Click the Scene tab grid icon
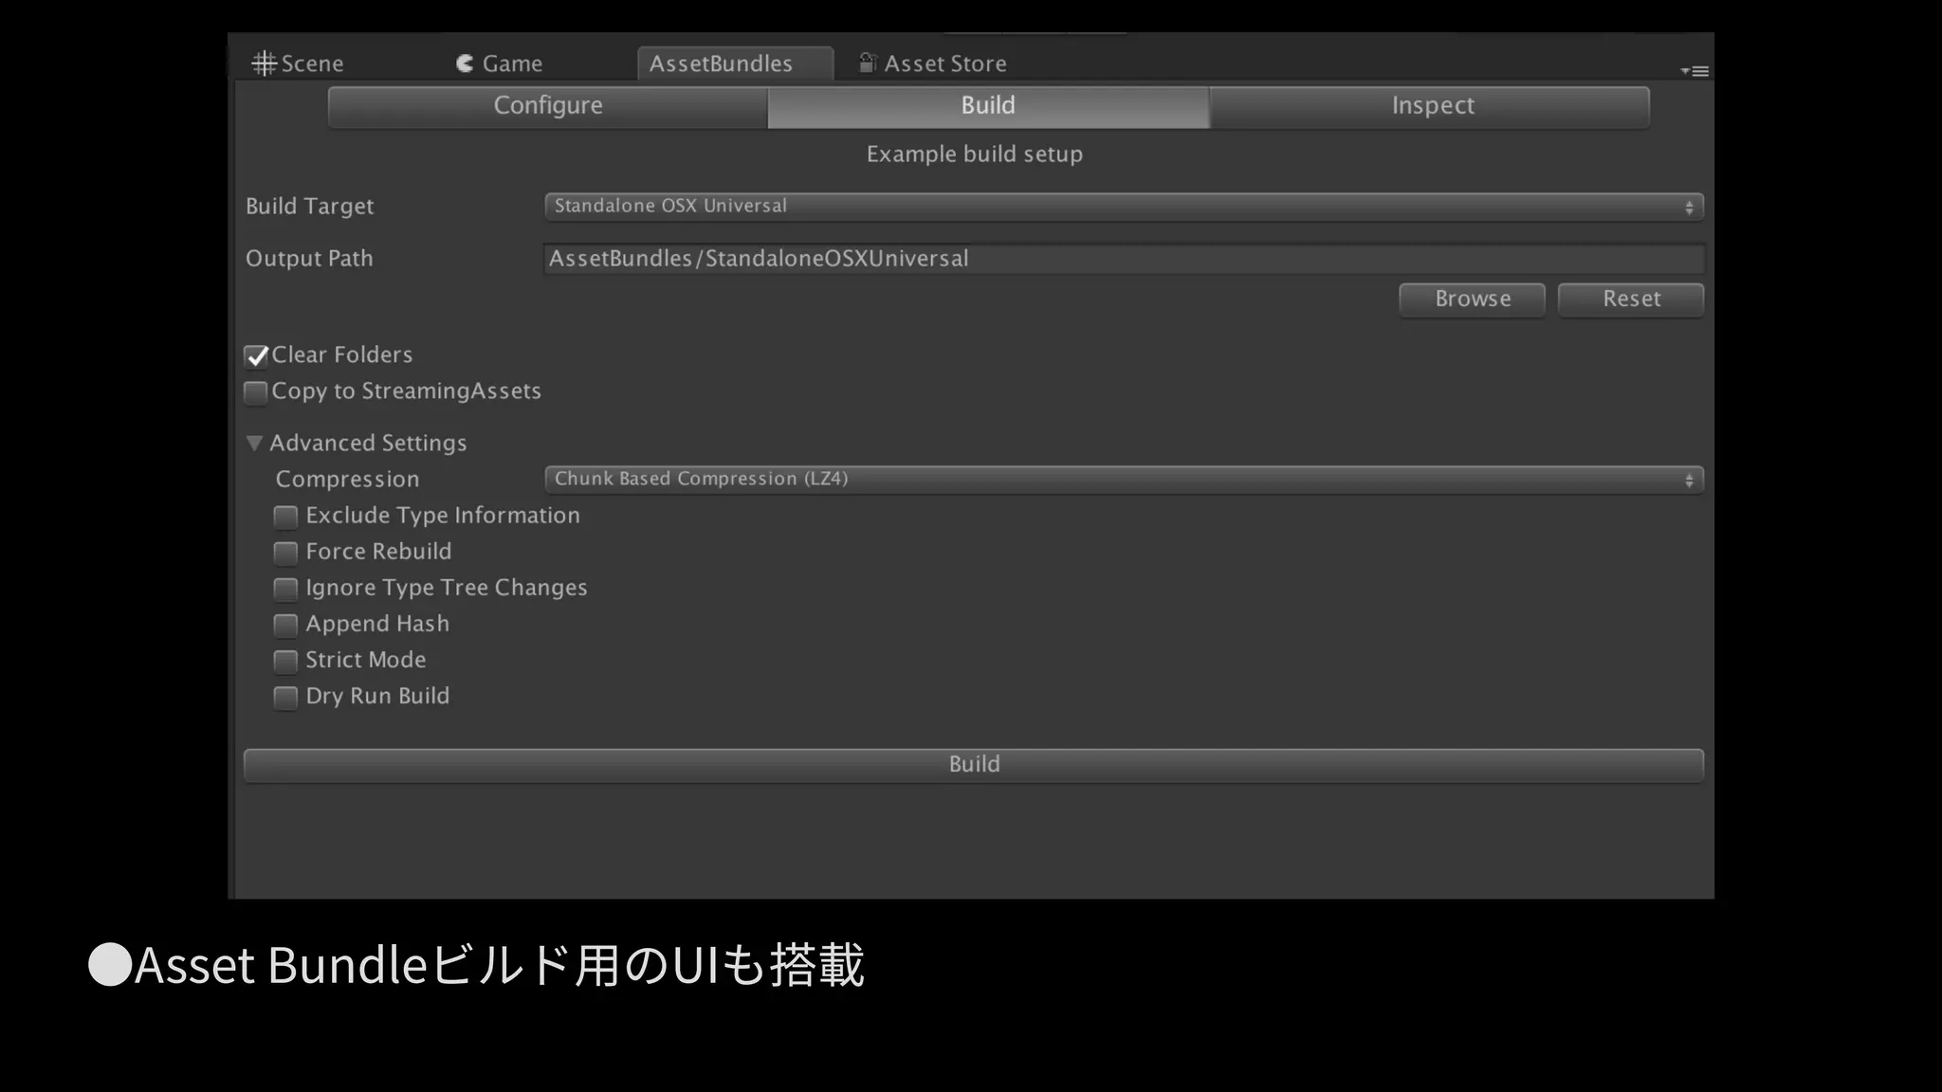Viewport: 1942px width, 1092px height. coord(264,64)
